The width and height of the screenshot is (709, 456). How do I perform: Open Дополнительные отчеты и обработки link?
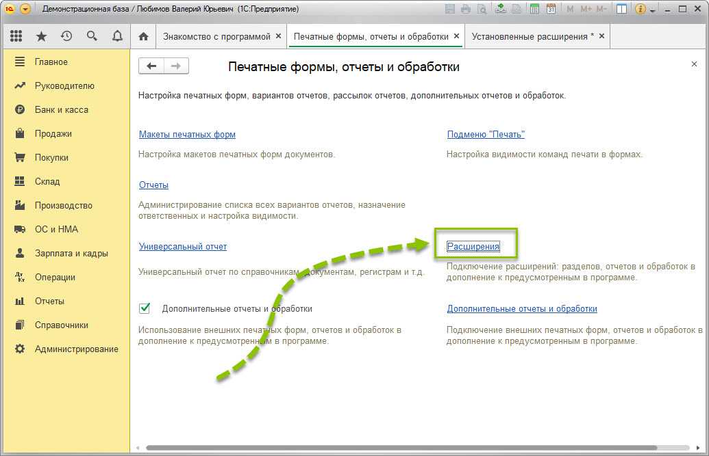(522, 309)
